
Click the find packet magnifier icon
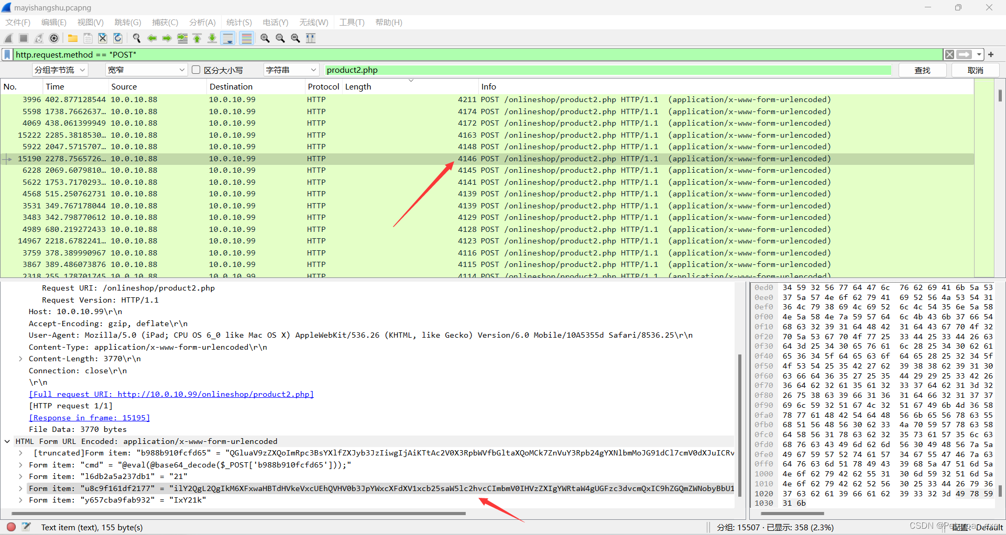point(137,38)
